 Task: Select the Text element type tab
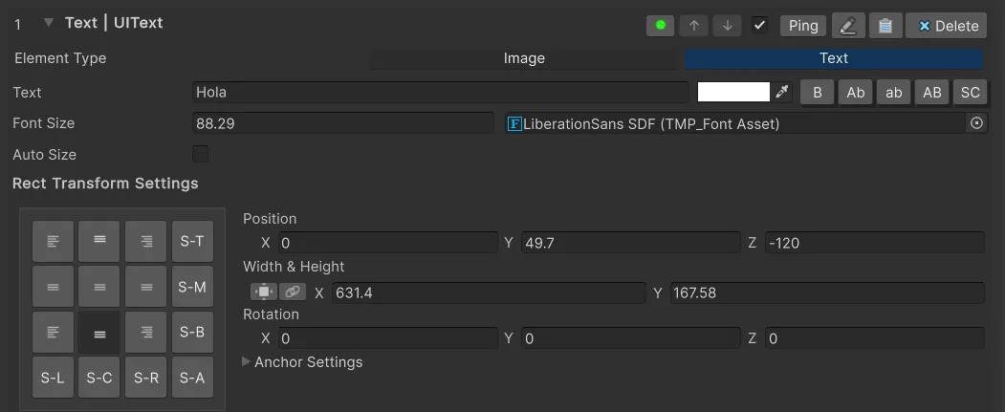tap(833, 58)
